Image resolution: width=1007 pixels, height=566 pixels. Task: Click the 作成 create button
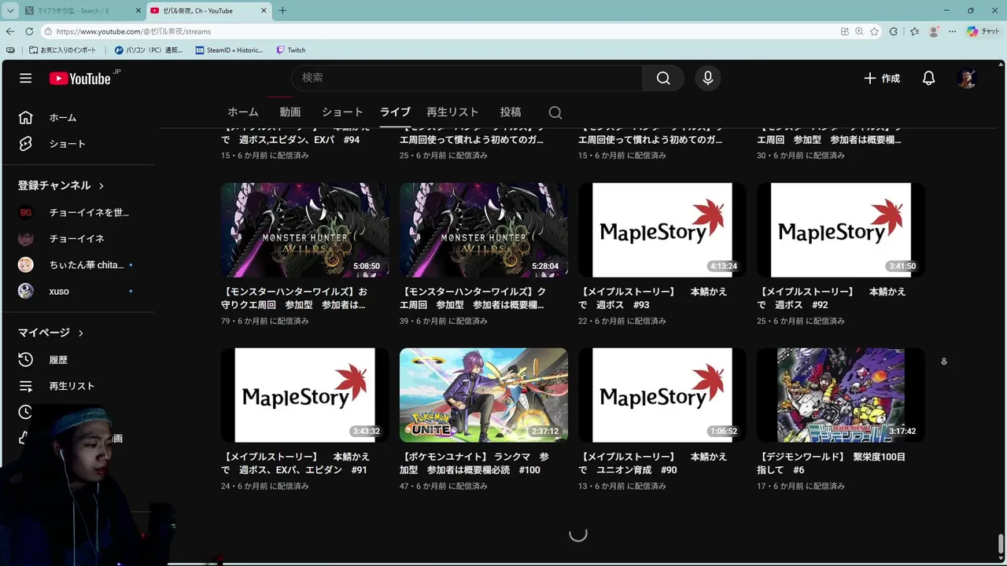tap(882, 78)
